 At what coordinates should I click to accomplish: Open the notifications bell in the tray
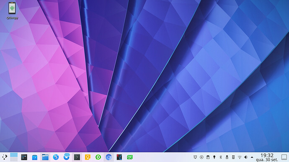195,157
